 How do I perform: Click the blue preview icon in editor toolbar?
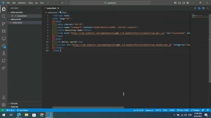click(199, 8)
